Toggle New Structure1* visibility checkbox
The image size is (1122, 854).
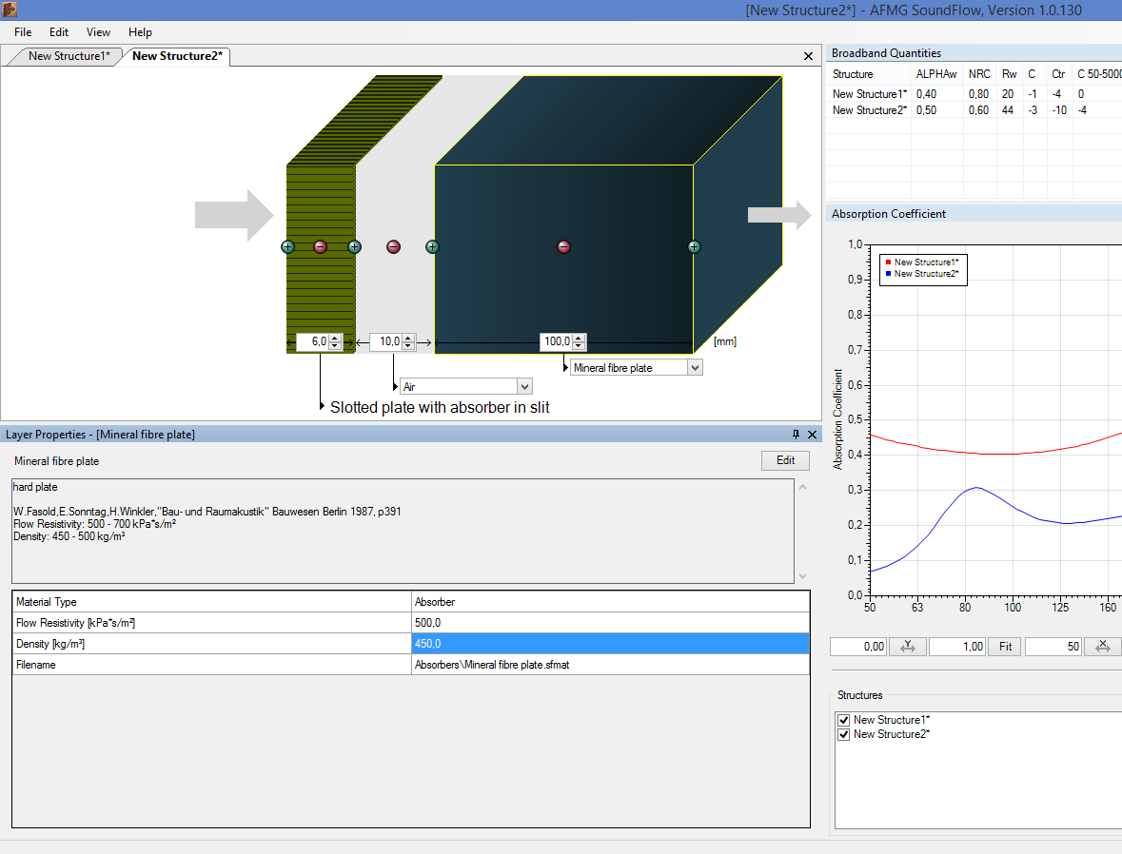pos(844,720)
